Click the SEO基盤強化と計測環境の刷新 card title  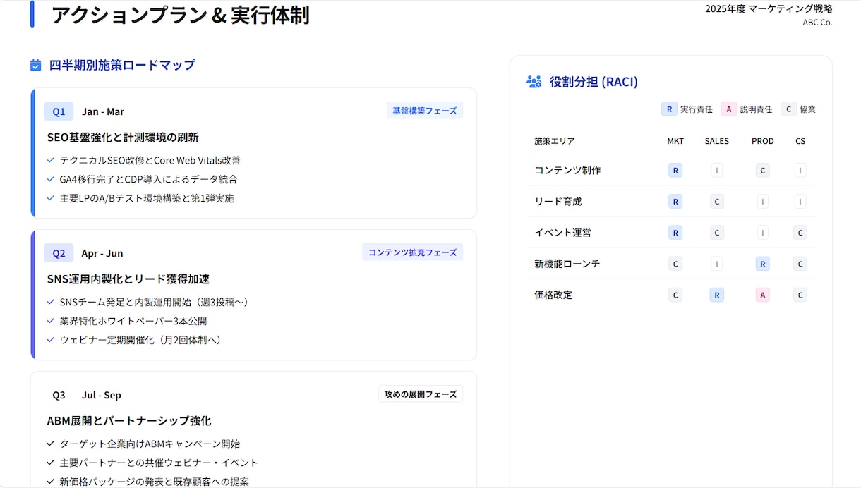point(123,137)
